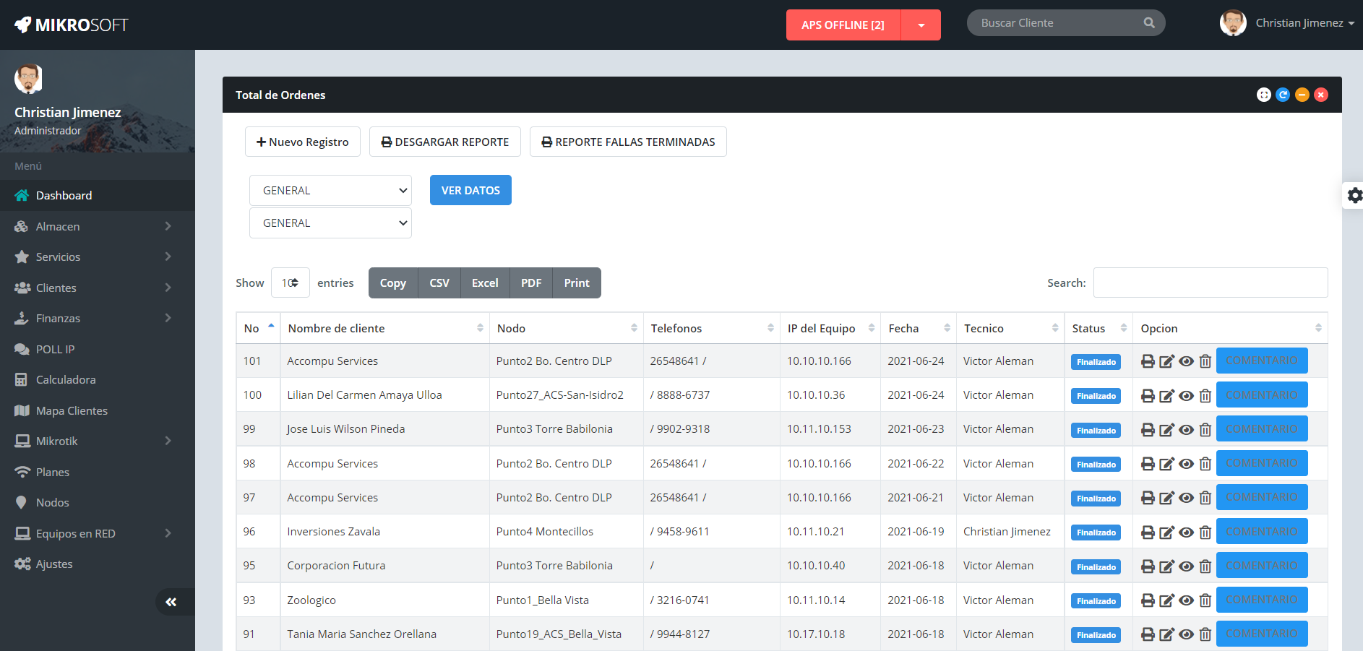The width and height of the screenshot is (1363, 651).
Task: Open settings gear on right edge
Action: pyautogui.click(x=1354, y=195)
